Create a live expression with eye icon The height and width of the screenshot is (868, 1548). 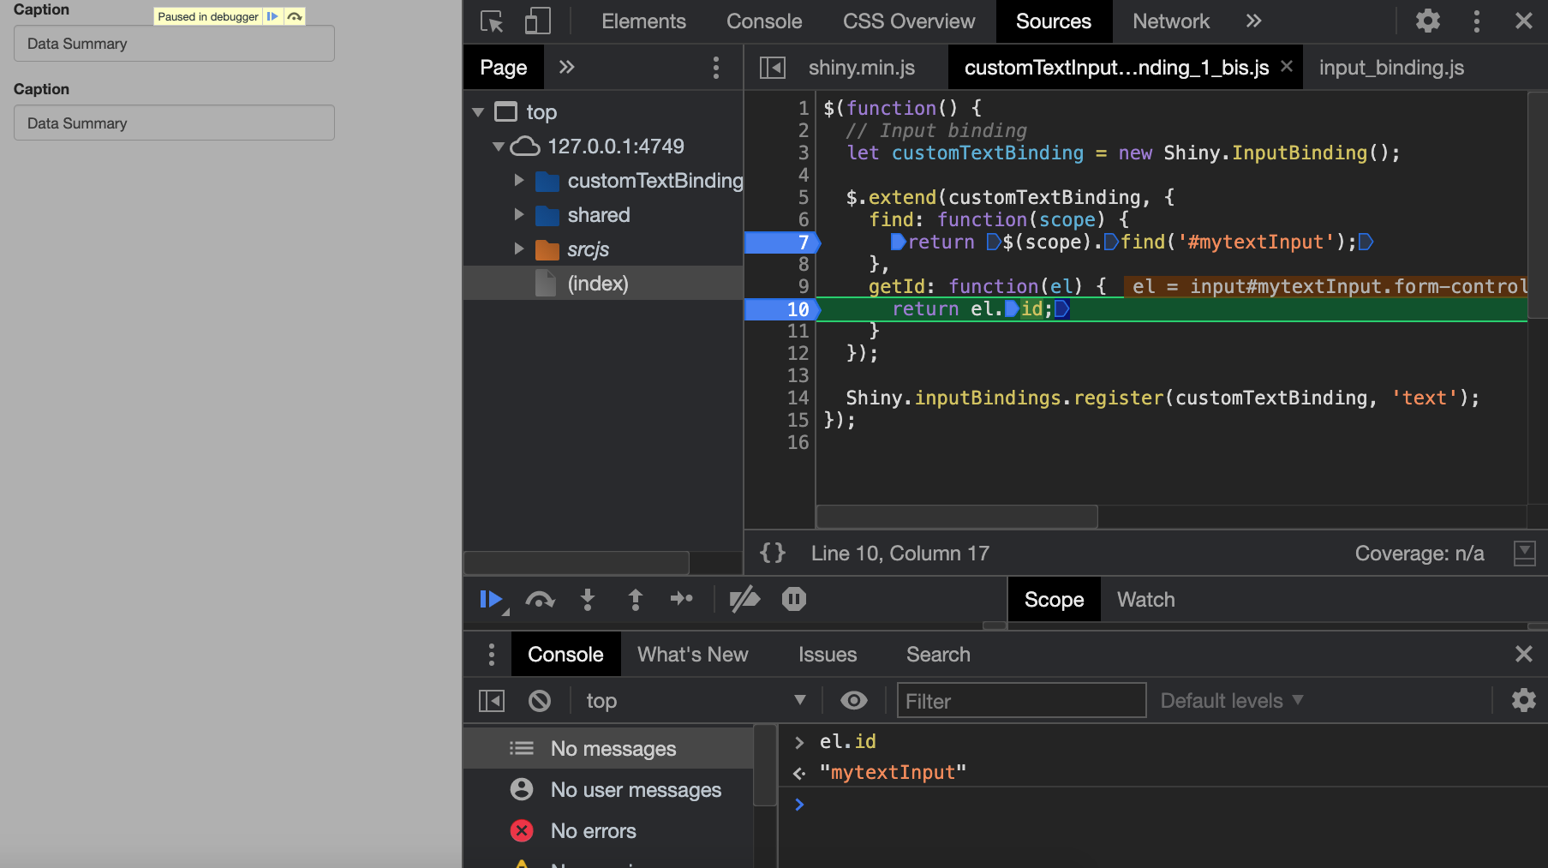coord(853,701)
